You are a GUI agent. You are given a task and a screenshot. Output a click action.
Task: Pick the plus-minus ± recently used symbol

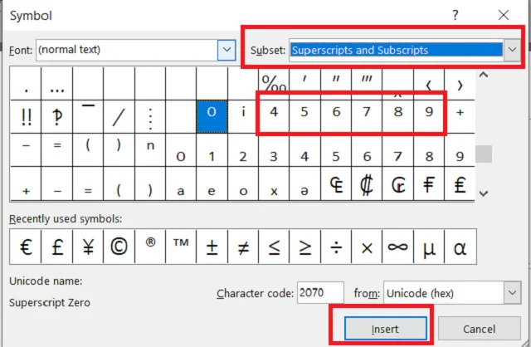[x=212, y=247]
